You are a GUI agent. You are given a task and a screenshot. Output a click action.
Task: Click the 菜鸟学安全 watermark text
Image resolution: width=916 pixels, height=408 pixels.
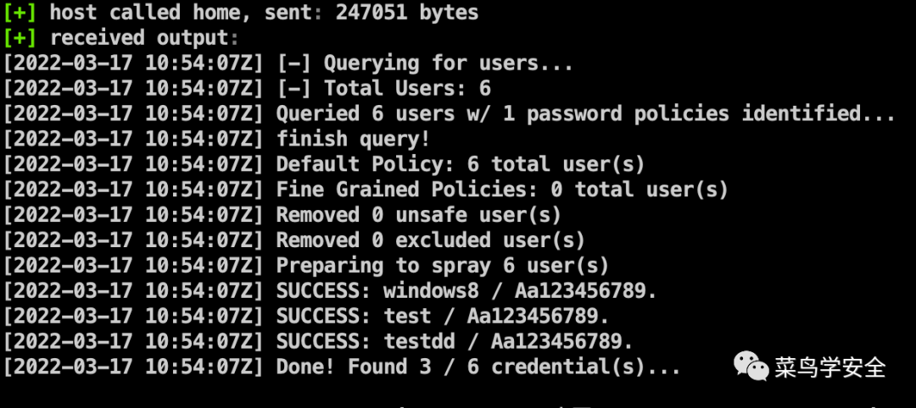point(830,367)
